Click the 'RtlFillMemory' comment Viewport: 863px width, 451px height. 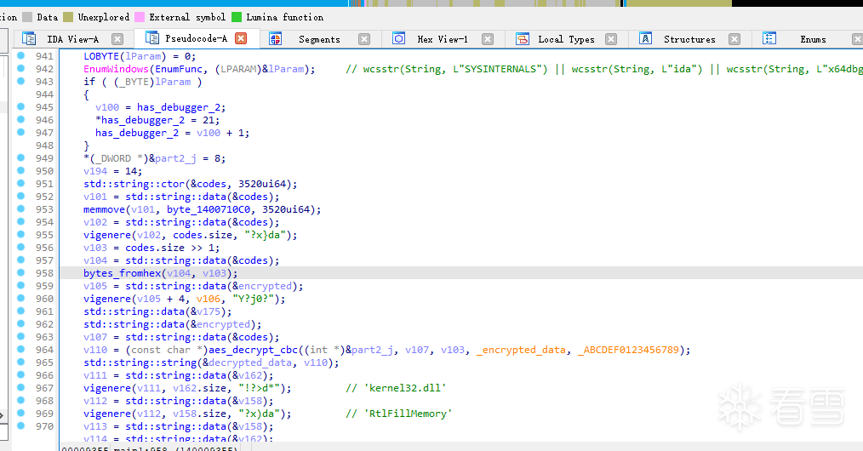tap(399, 414)
